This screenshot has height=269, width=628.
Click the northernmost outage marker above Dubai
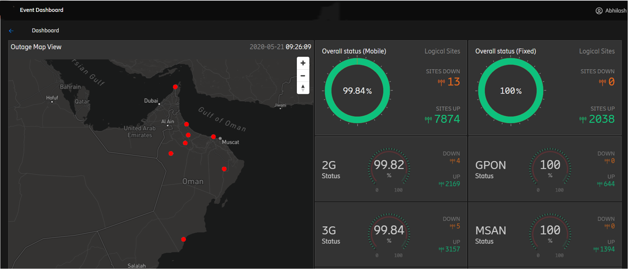(x=175, y=87)
